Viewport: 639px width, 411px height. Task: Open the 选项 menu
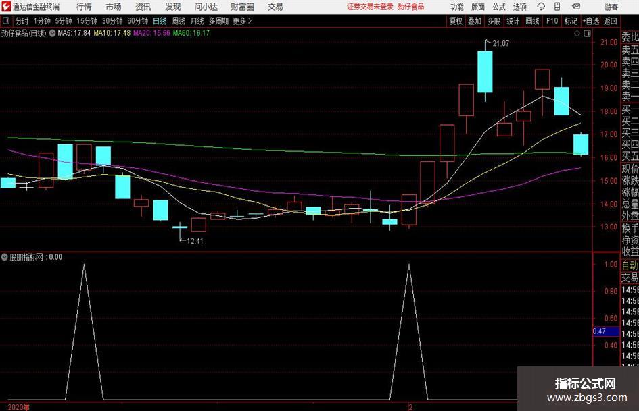[519, 7]
